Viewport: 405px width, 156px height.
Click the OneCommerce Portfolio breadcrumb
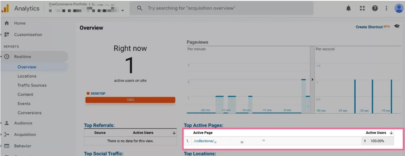coord(68,4)
